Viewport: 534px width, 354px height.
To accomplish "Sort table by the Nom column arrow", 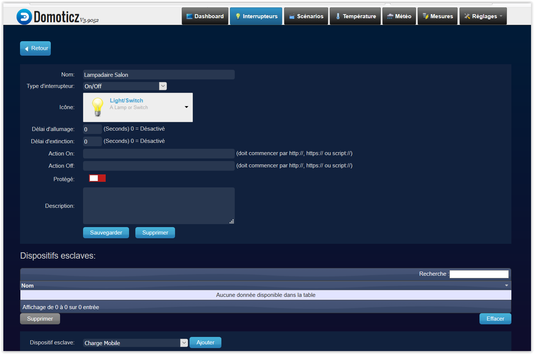I will [x=506, y=286].
